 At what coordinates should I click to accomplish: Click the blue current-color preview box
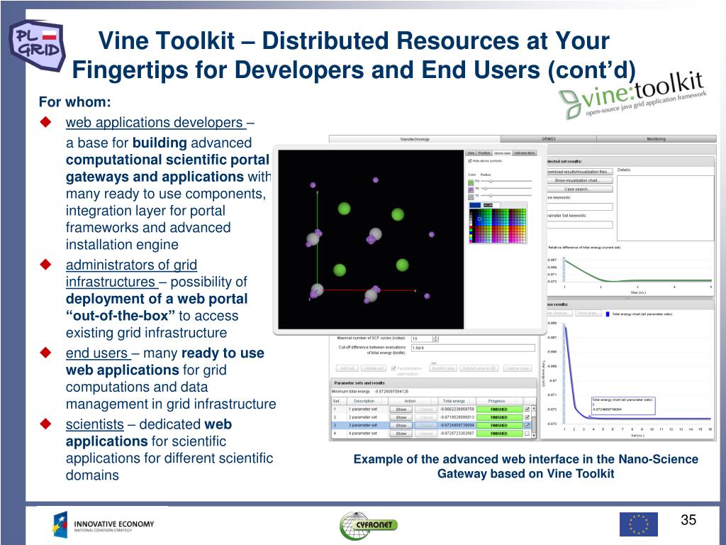pos(475,205)
